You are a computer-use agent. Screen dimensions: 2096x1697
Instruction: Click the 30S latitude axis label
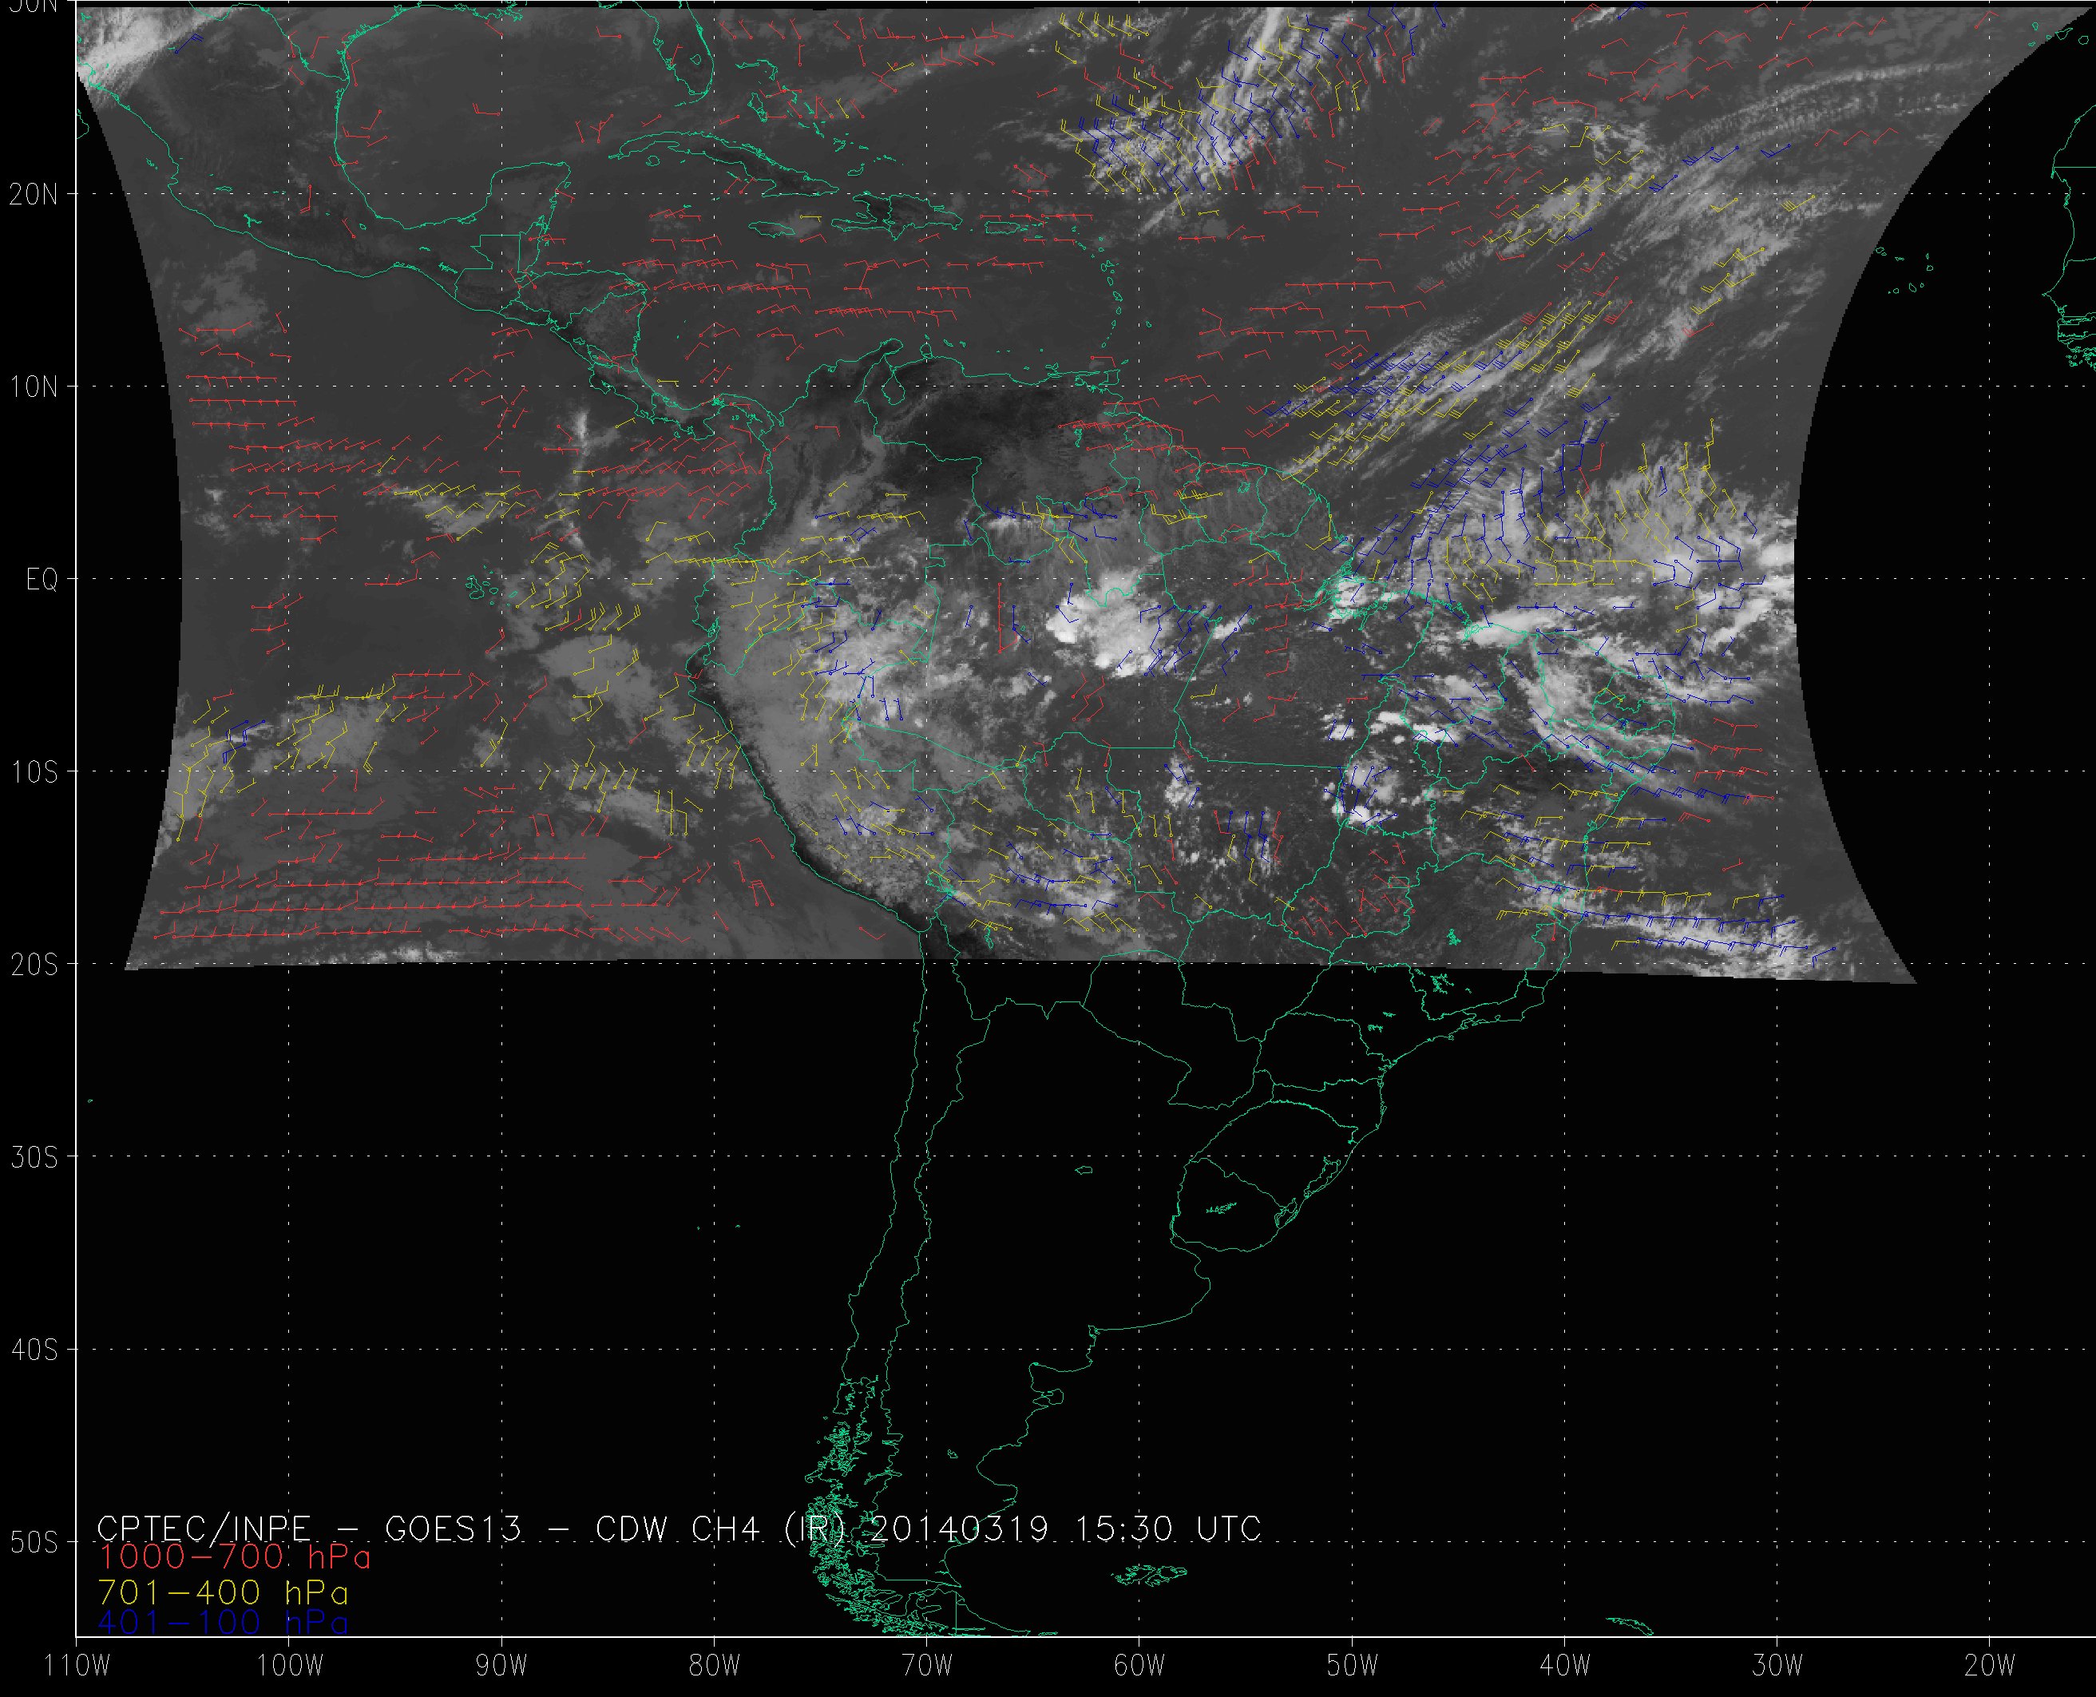pyautogui.click(x=34, y=1157)
